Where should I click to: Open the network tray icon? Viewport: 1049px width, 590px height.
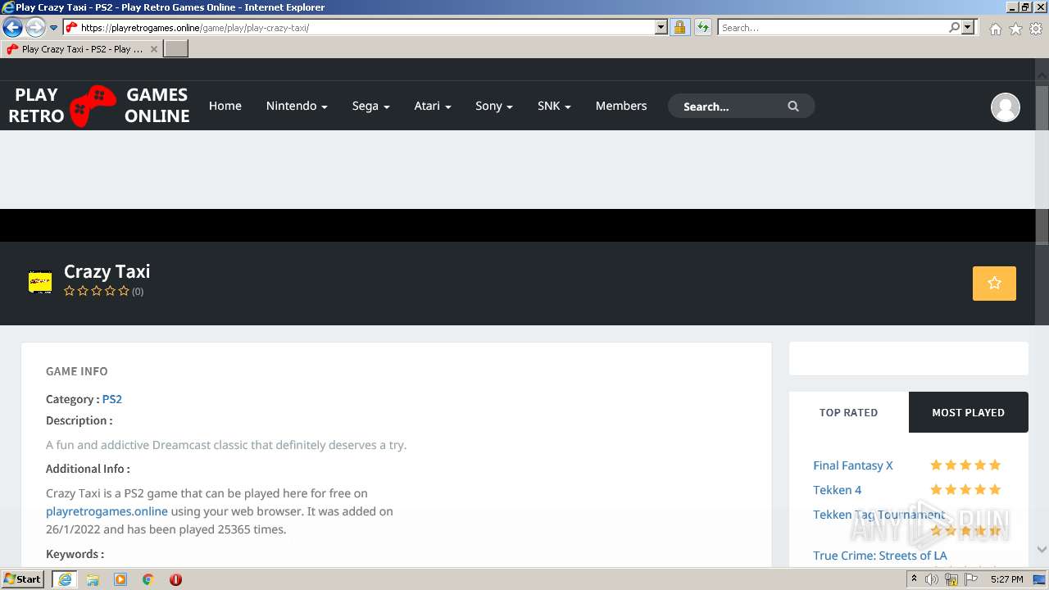(x=951, y=579)
